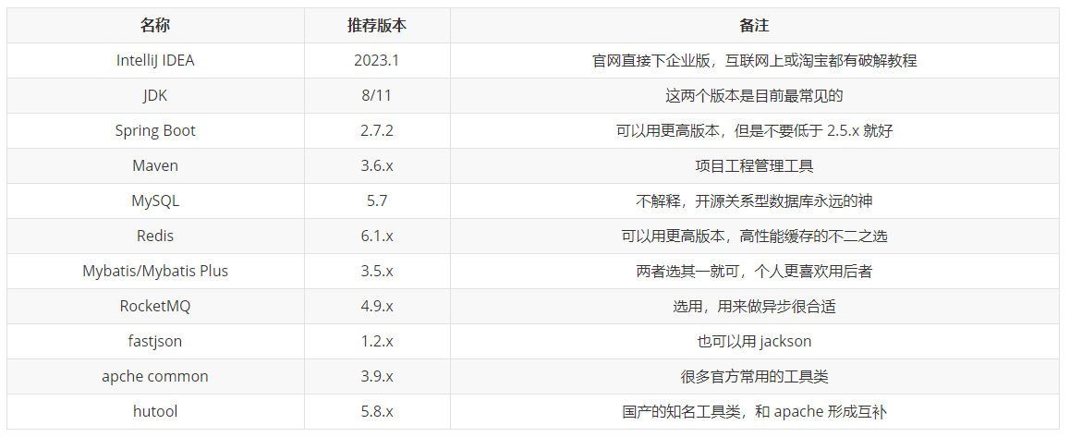Click the note 开源关系型数据库永远的神
The width and height of the screenshot is (1070, 437).
click(754, 200)
